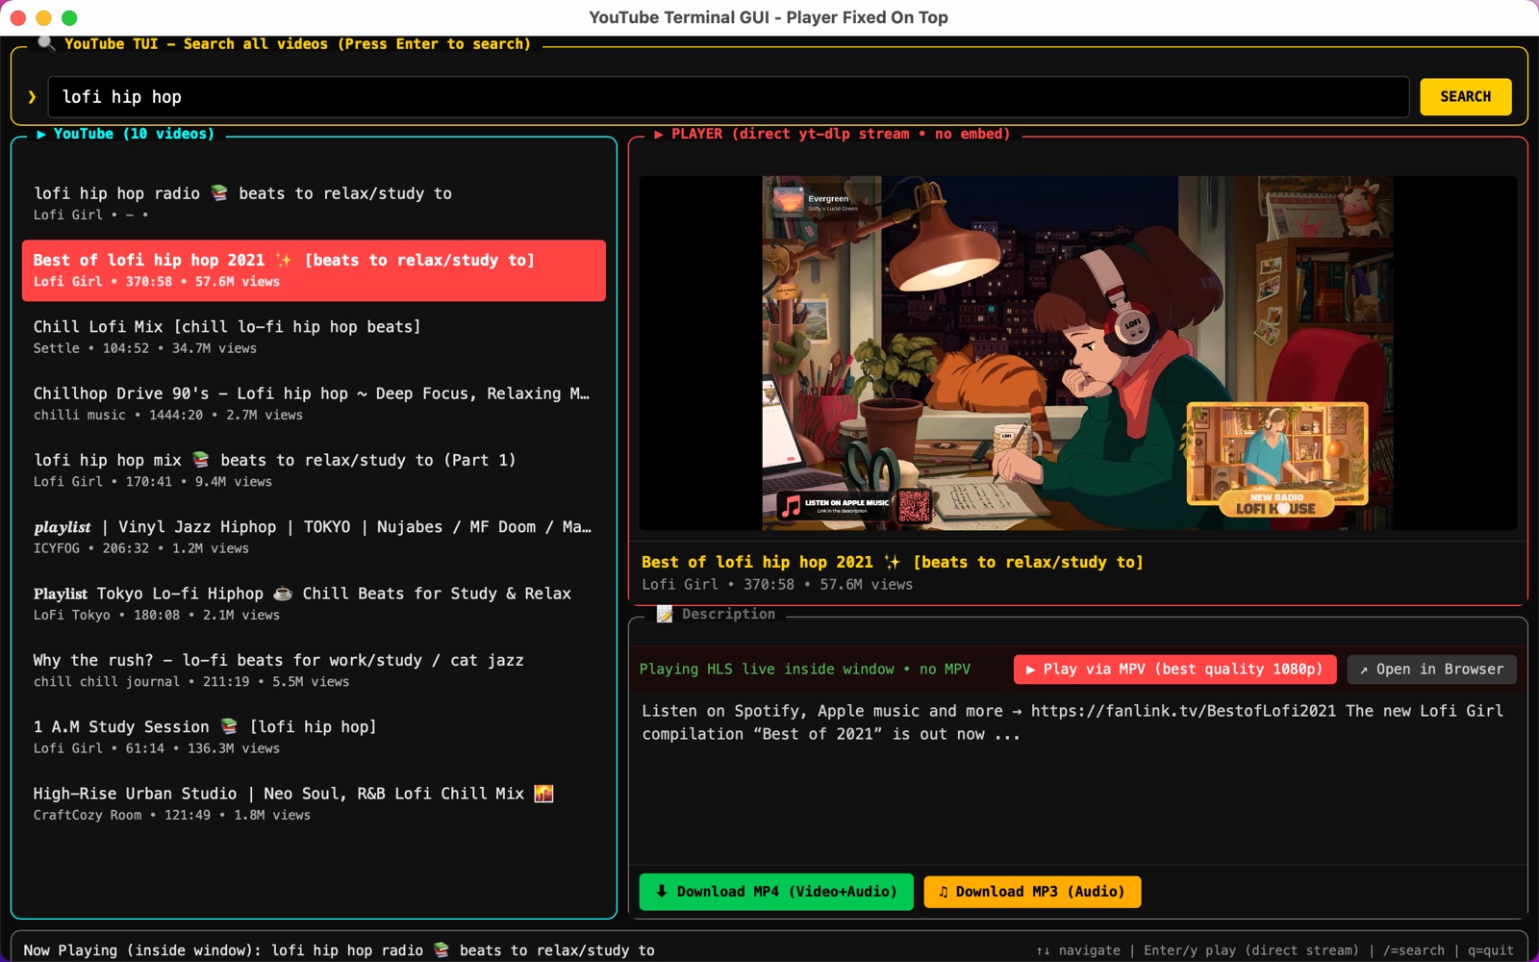The image size is (1539, 962).
Task: Select lofi hip hop radio result
Action: pos(314,203)
